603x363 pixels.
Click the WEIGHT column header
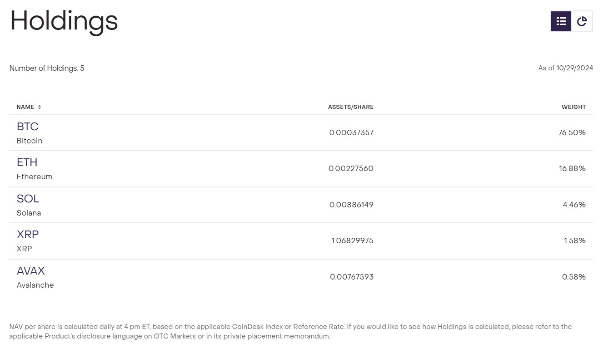573,107
